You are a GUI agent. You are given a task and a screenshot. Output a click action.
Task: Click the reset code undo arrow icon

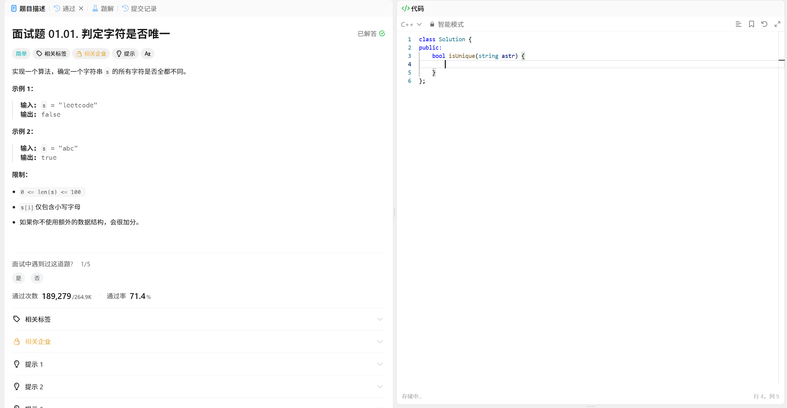pyautogui.click(x=764, y=24)
